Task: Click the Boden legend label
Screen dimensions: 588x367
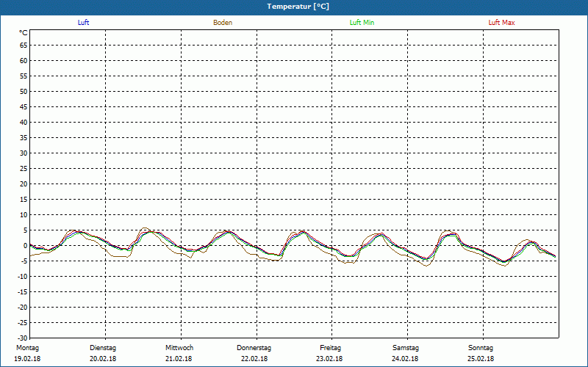Action: point(223,23)
